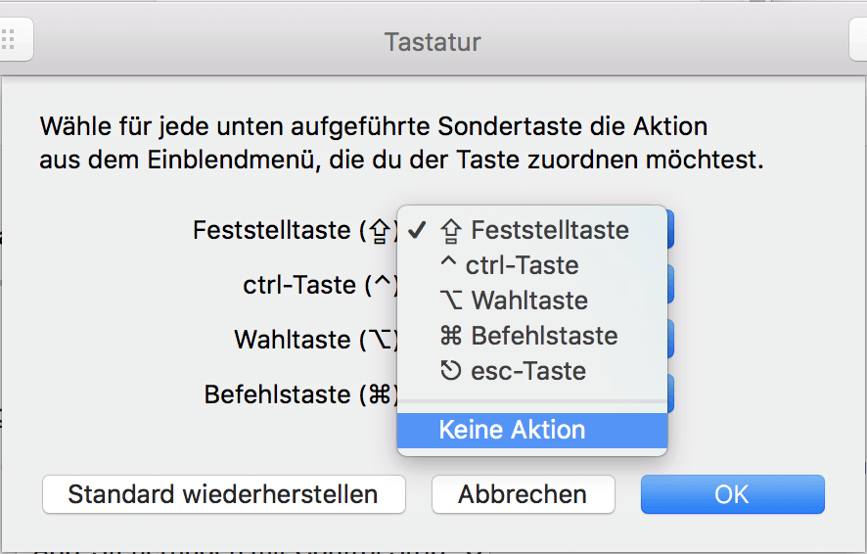Open the Feststelltaste popup arrow
This screenshot has height=554, width=867.
(670, 229)
